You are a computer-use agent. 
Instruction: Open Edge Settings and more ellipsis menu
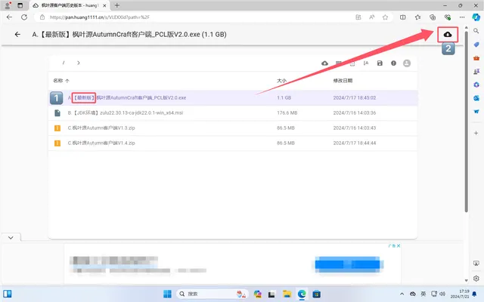[x=462, y=17]
